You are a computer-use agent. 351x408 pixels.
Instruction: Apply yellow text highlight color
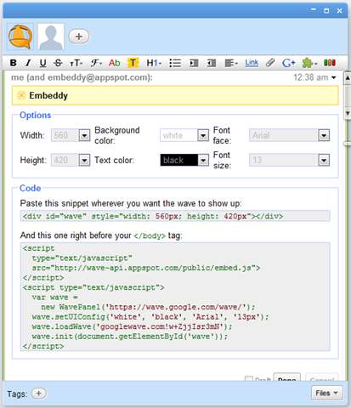point(133,63)
